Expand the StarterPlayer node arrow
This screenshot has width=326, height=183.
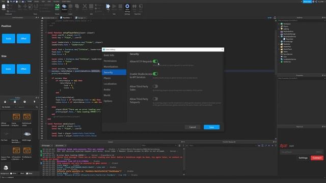tap(279, 49)
